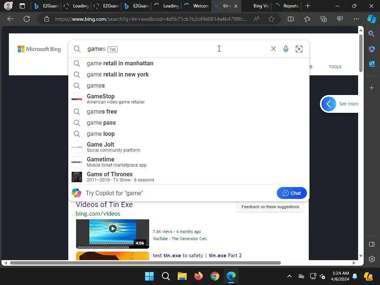This screenshot has height=285, width=380.
Task: Open Outlook sidebar icon
Action: point(371,64)
